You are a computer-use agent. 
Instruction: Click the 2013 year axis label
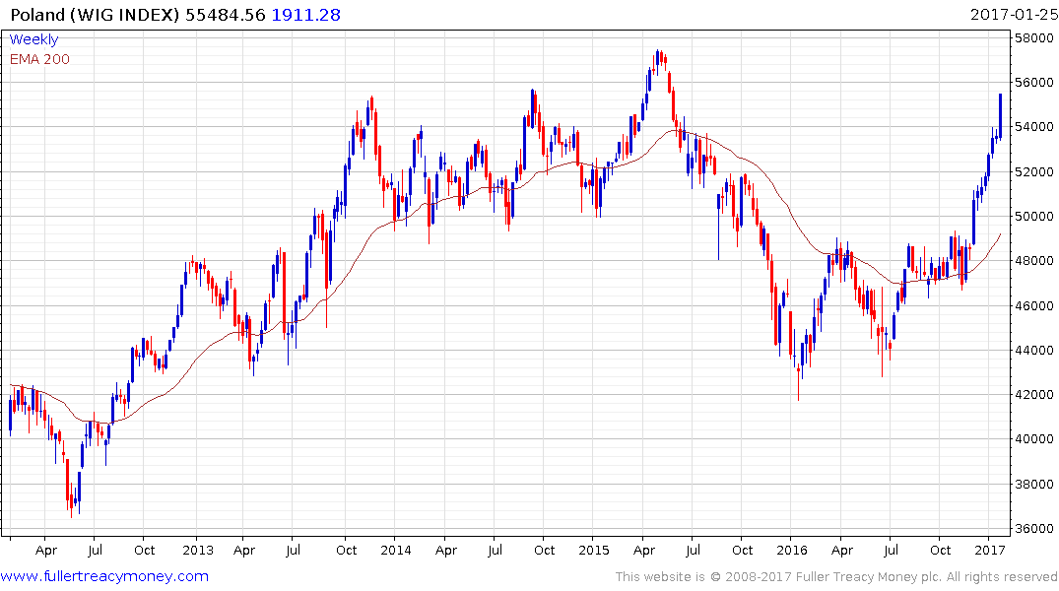tap(198, 550)
